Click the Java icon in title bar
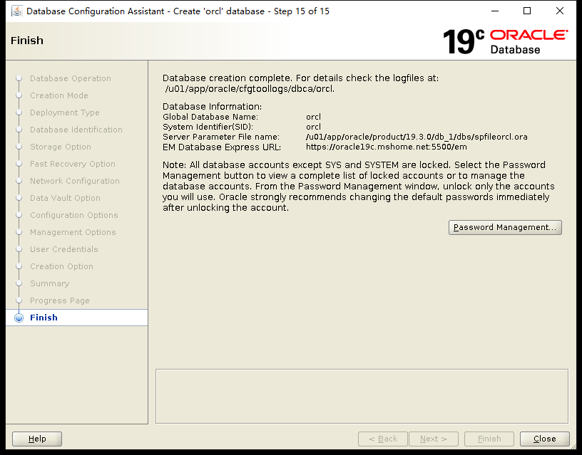Viewport: 582px width, 455px height. point(16,11)
